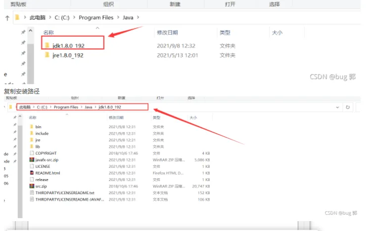366x231 pixels.
Task: Sort by 类型 column in lower window
Action: point(156,117)
